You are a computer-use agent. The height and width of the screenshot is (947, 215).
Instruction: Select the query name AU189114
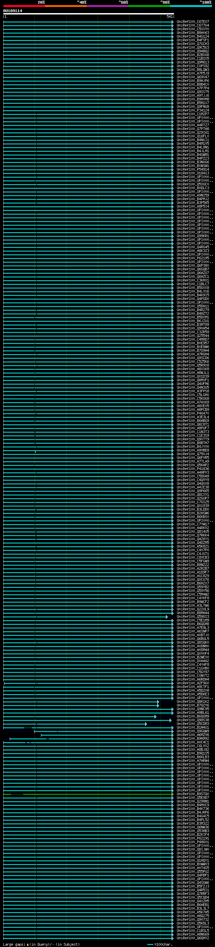pyautogui.click(x=12, y=11)
